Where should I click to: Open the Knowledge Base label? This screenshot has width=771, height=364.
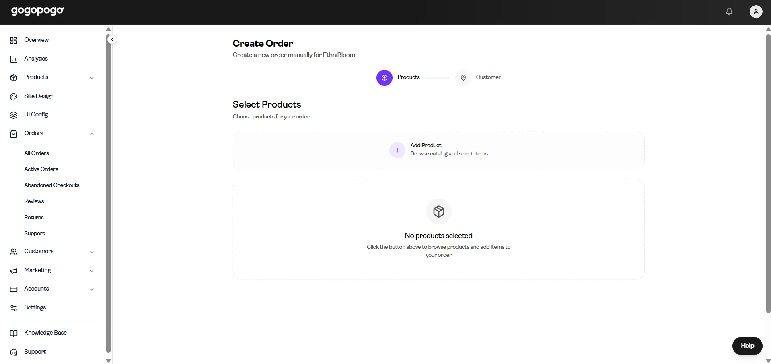point(45,333)
